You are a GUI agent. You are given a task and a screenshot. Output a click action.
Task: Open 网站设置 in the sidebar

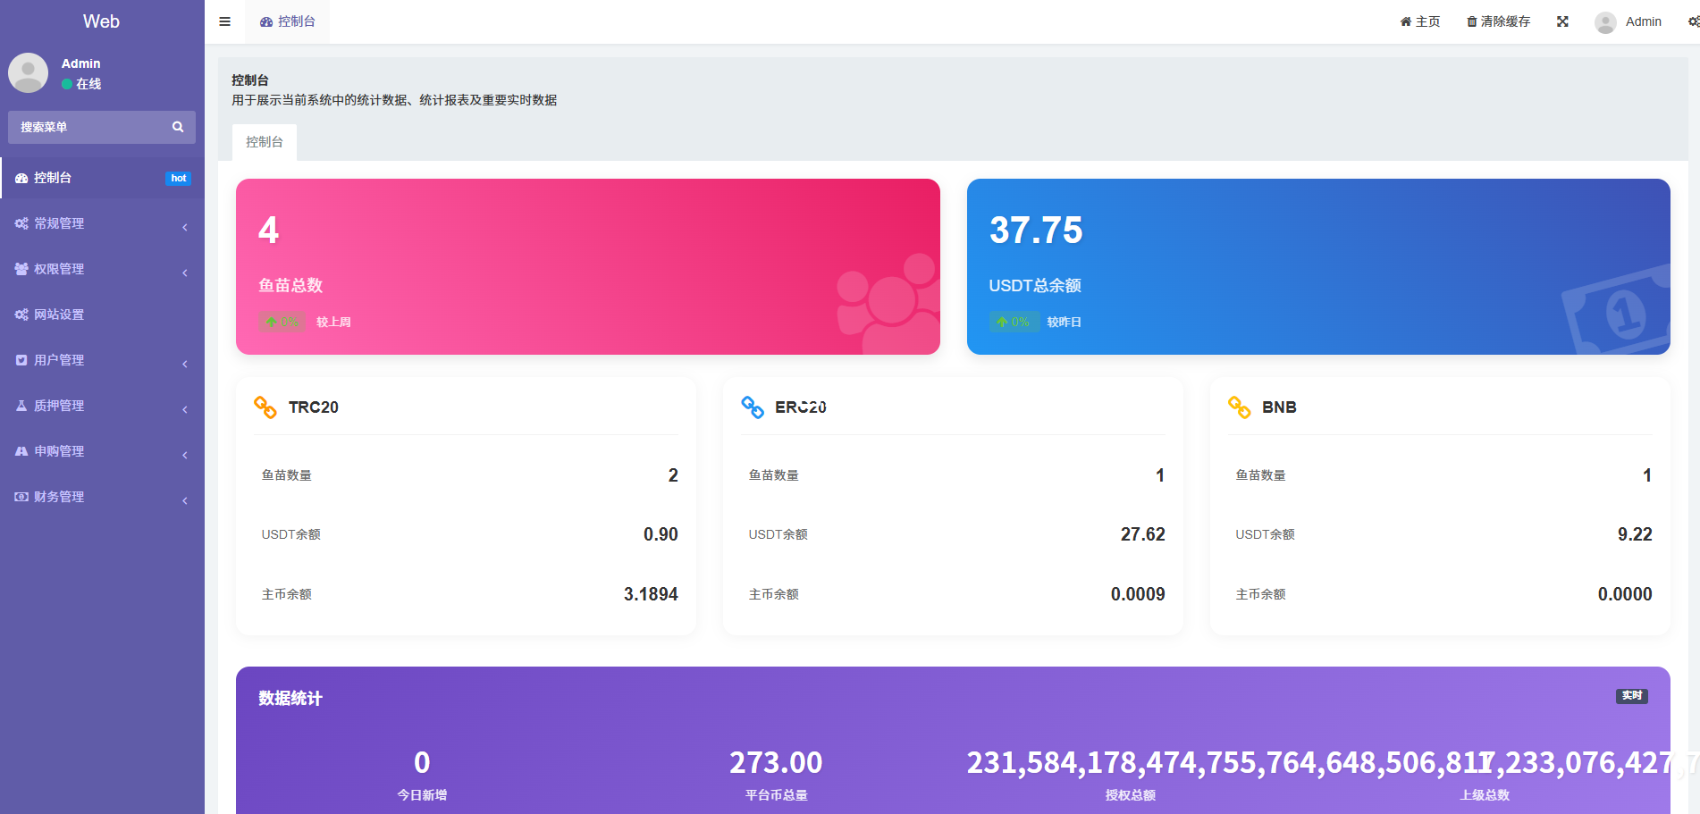[x=59, y=315]
